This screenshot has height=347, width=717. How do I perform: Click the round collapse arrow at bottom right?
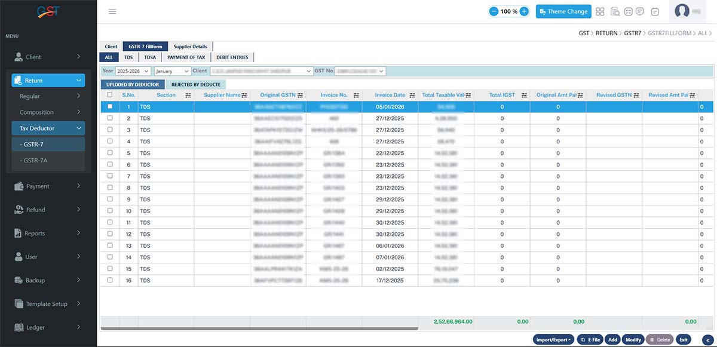click(x=707, y=340)
